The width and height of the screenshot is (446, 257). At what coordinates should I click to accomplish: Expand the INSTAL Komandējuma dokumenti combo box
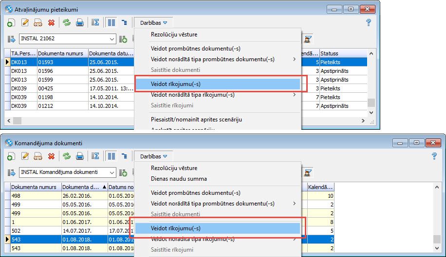pos(112,172)
